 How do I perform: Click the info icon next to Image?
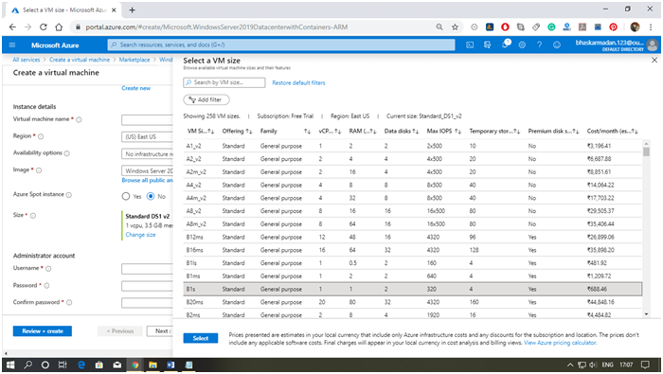click(x=39, y=170)
